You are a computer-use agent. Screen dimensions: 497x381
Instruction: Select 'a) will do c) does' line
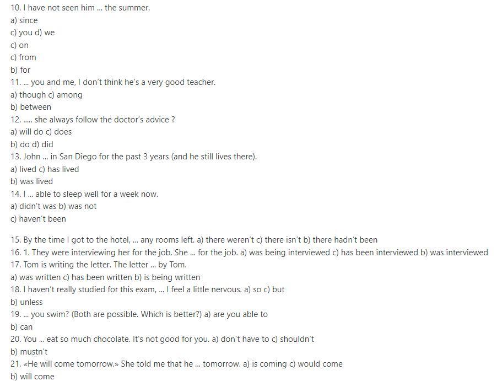(x=41, y=132)
